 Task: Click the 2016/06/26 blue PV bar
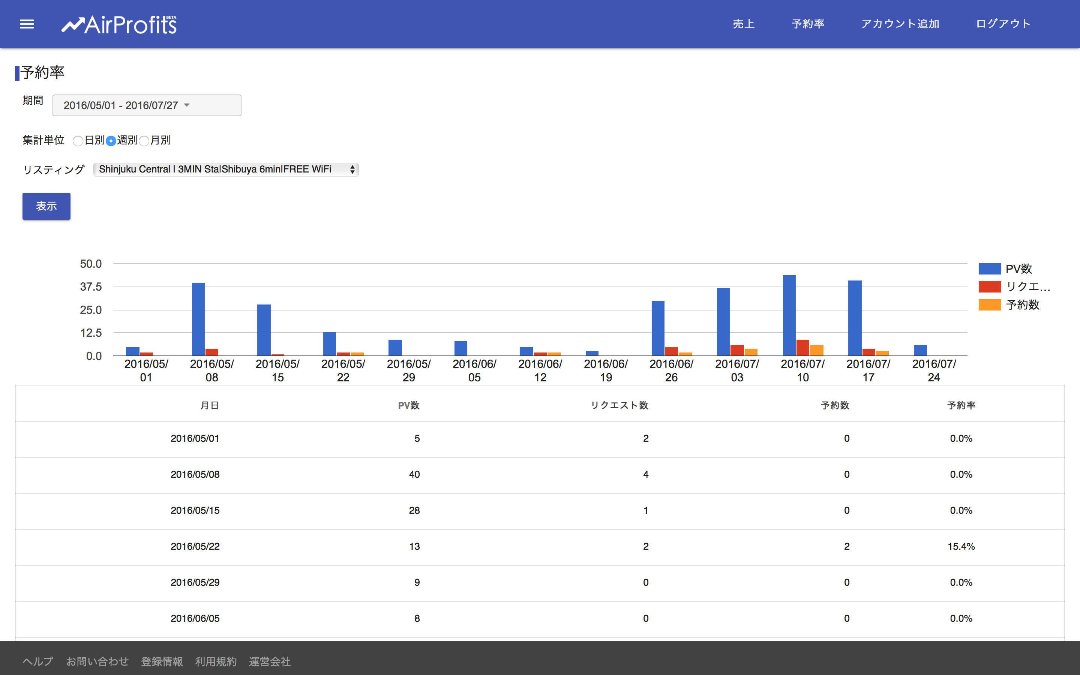[658, 328]
